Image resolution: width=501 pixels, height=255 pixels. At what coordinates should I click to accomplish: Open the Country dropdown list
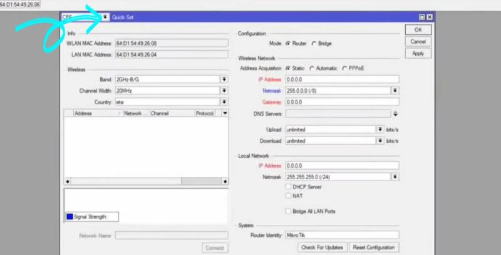224,101
